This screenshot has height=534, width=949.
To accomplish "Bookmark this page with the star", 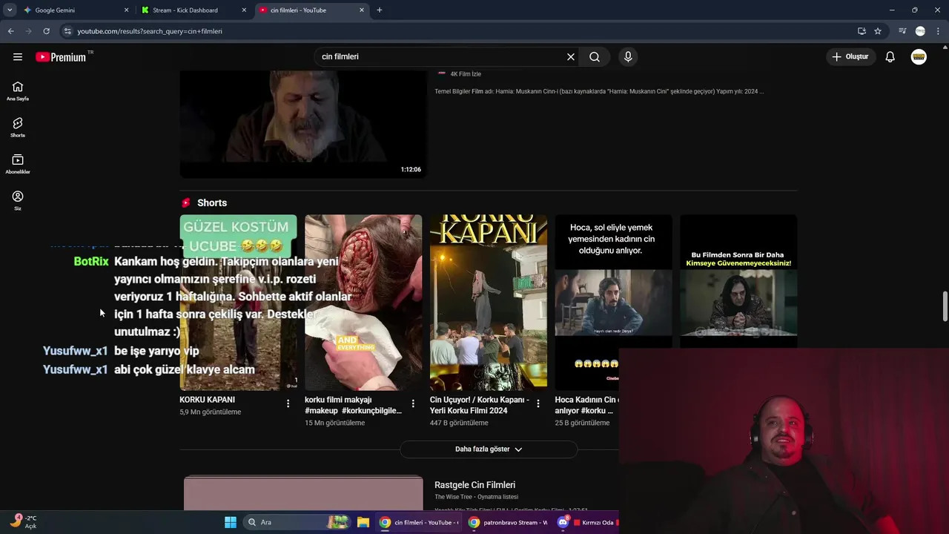I will [x=878, y=31].
